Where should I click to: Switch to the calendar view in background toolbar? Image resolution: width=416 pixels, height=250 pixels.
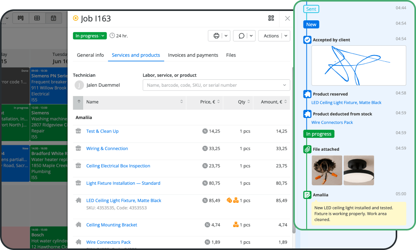pyautogui.click(x=54, y=18)
